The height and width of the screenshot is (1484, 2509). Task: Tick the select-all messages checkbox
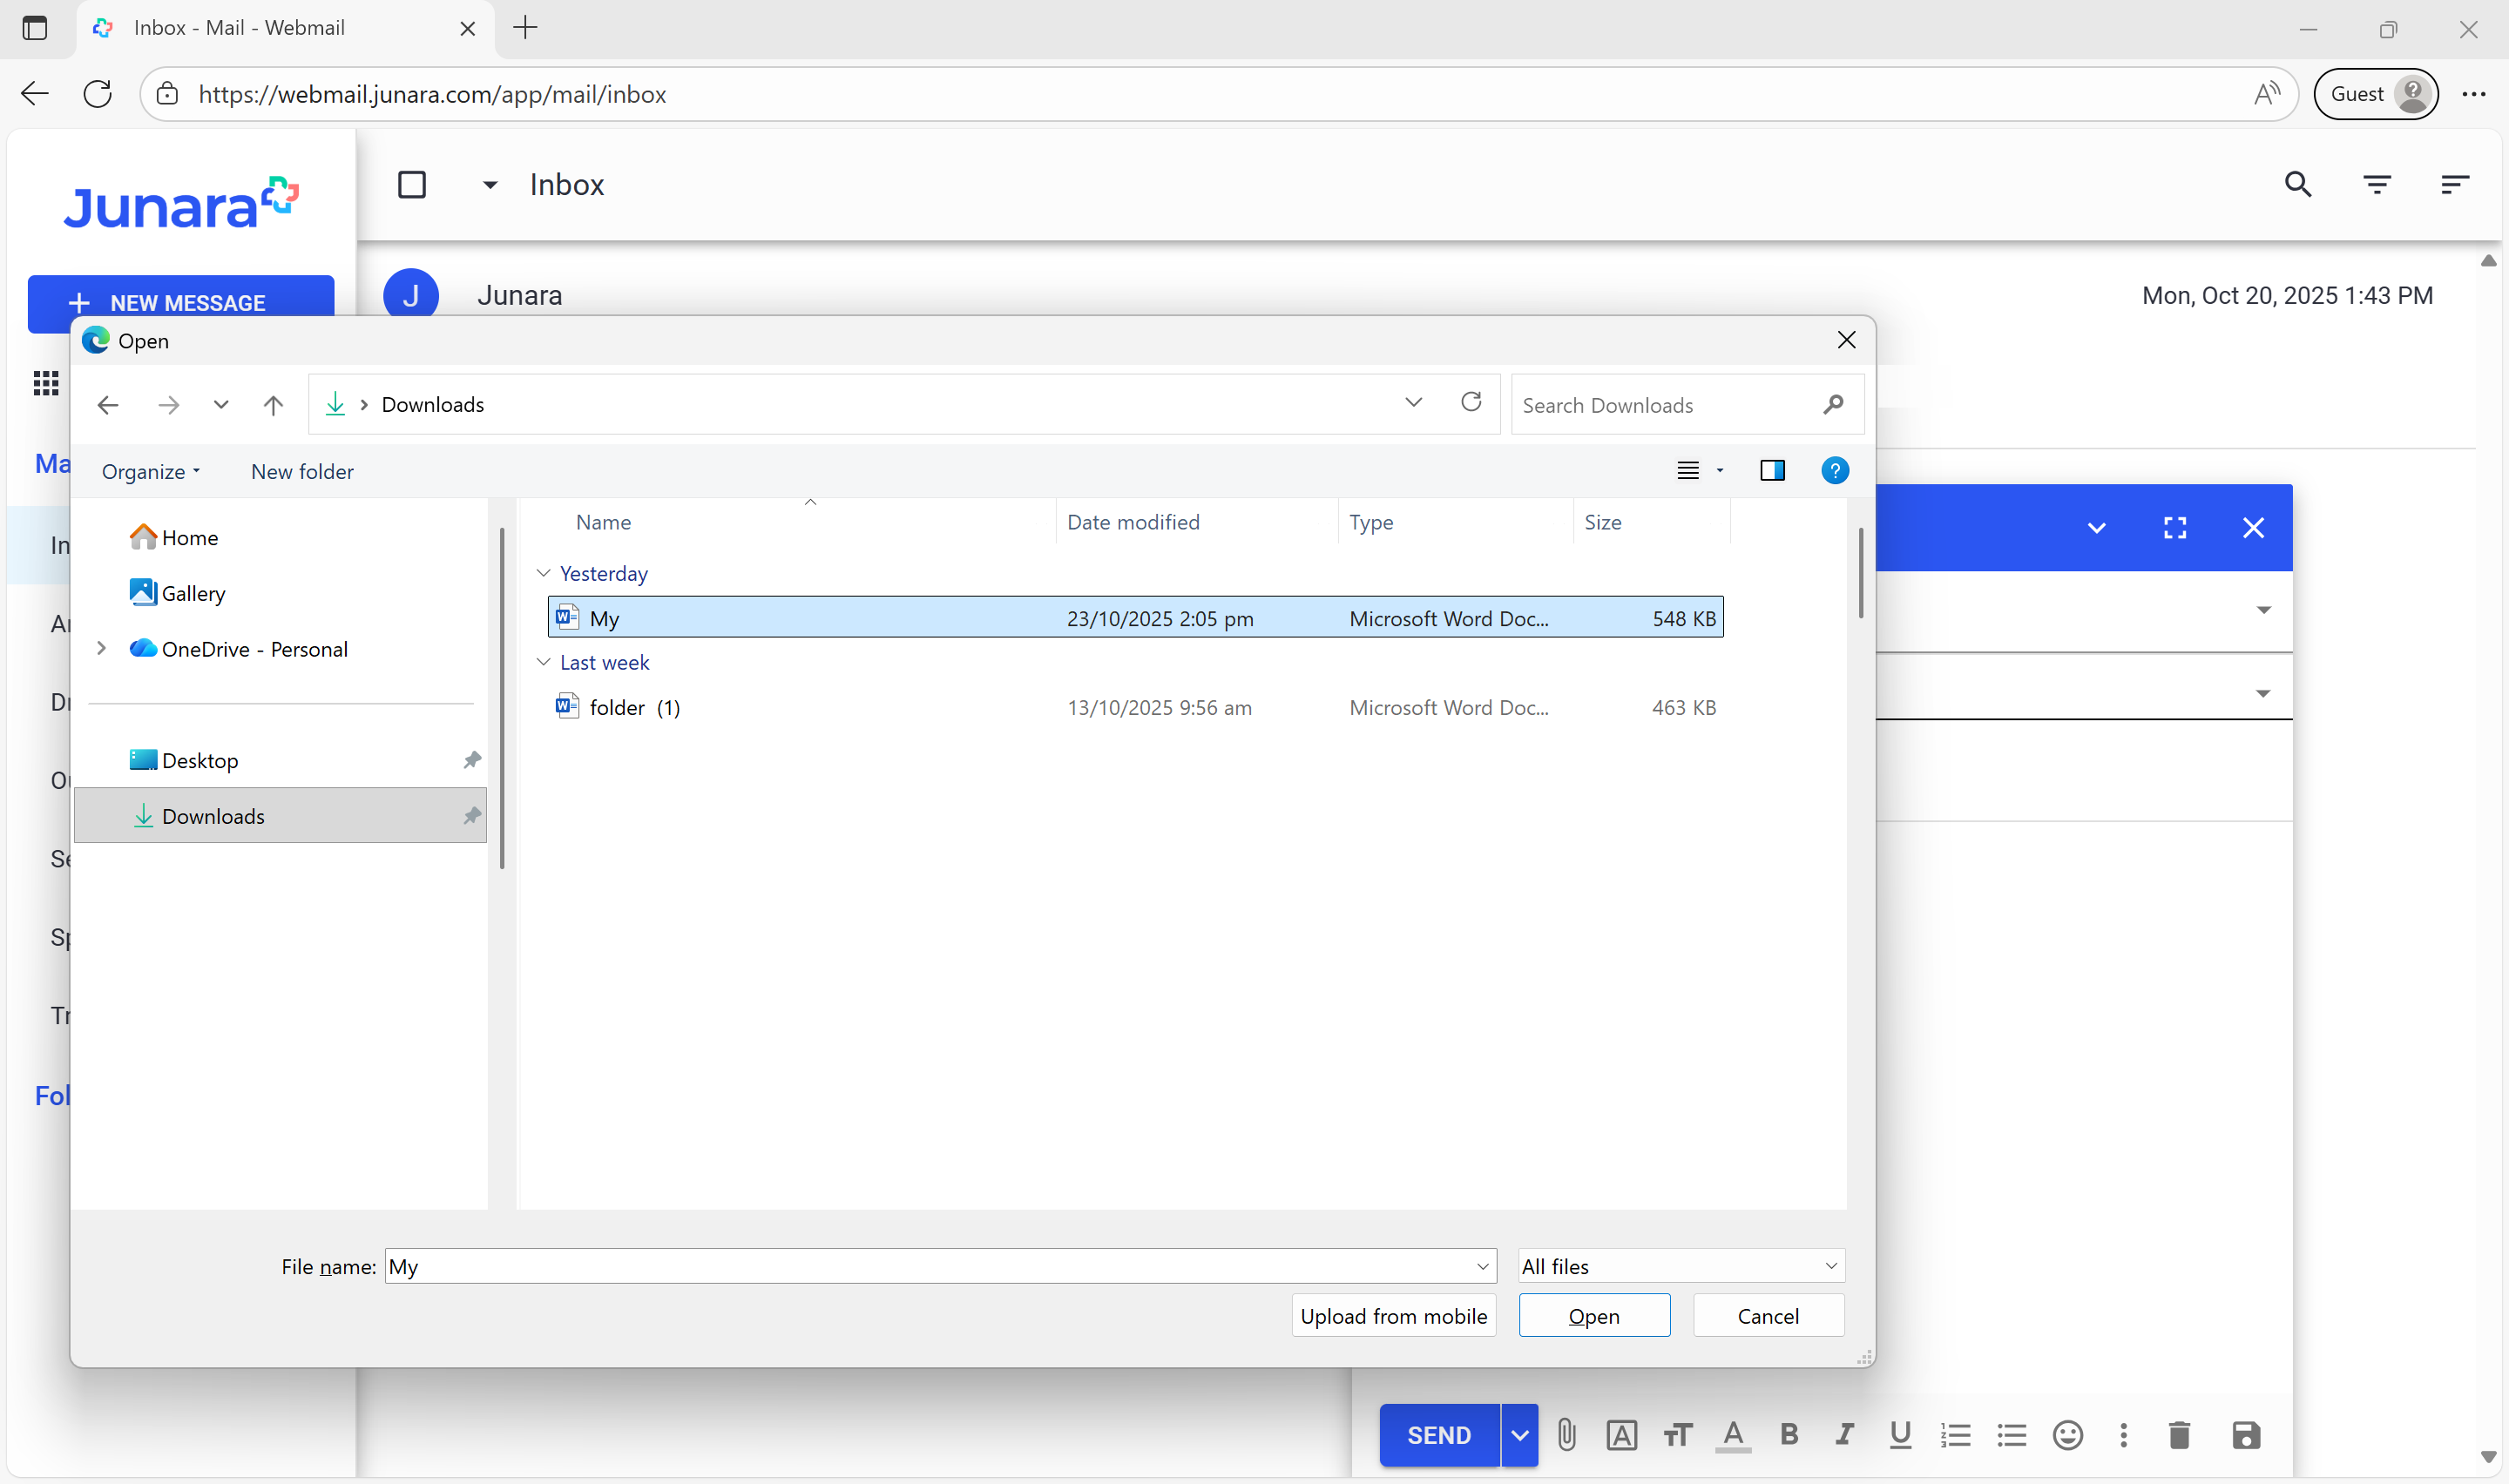pos(412,185)
